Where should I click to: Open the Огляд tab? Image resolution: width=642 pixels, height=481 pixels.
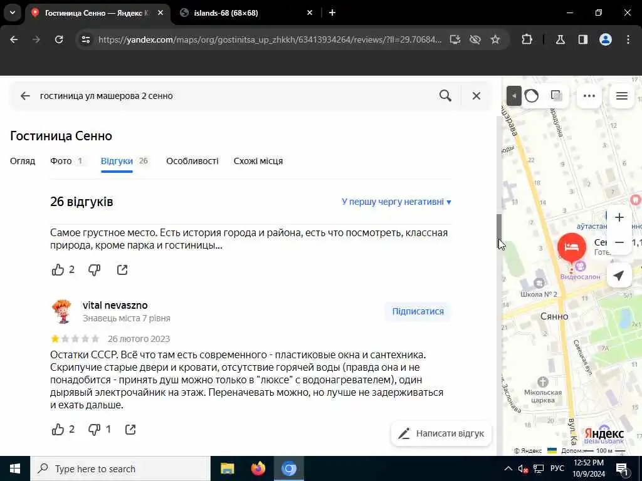tap(23, 161)
